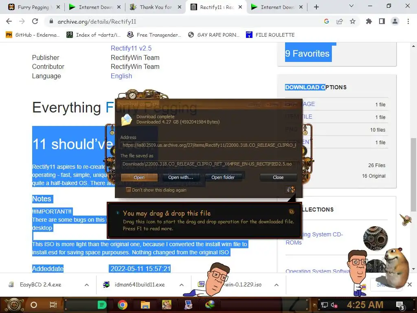Click the gears collection thumbnail

click(375, 238)
